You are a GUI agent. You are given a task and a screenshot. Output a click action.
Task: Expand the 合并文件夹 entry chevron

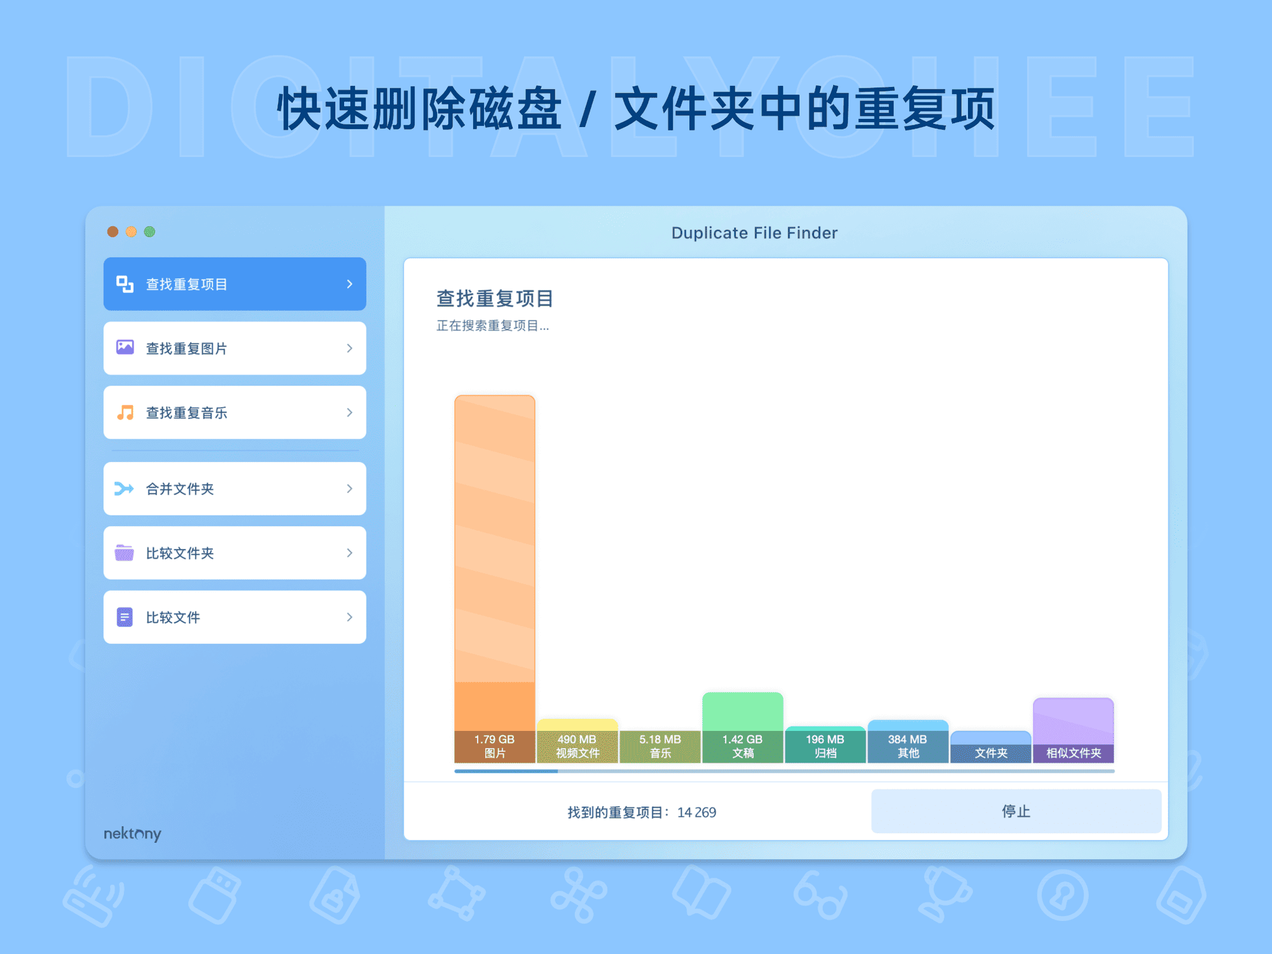[x=349, y=489]
